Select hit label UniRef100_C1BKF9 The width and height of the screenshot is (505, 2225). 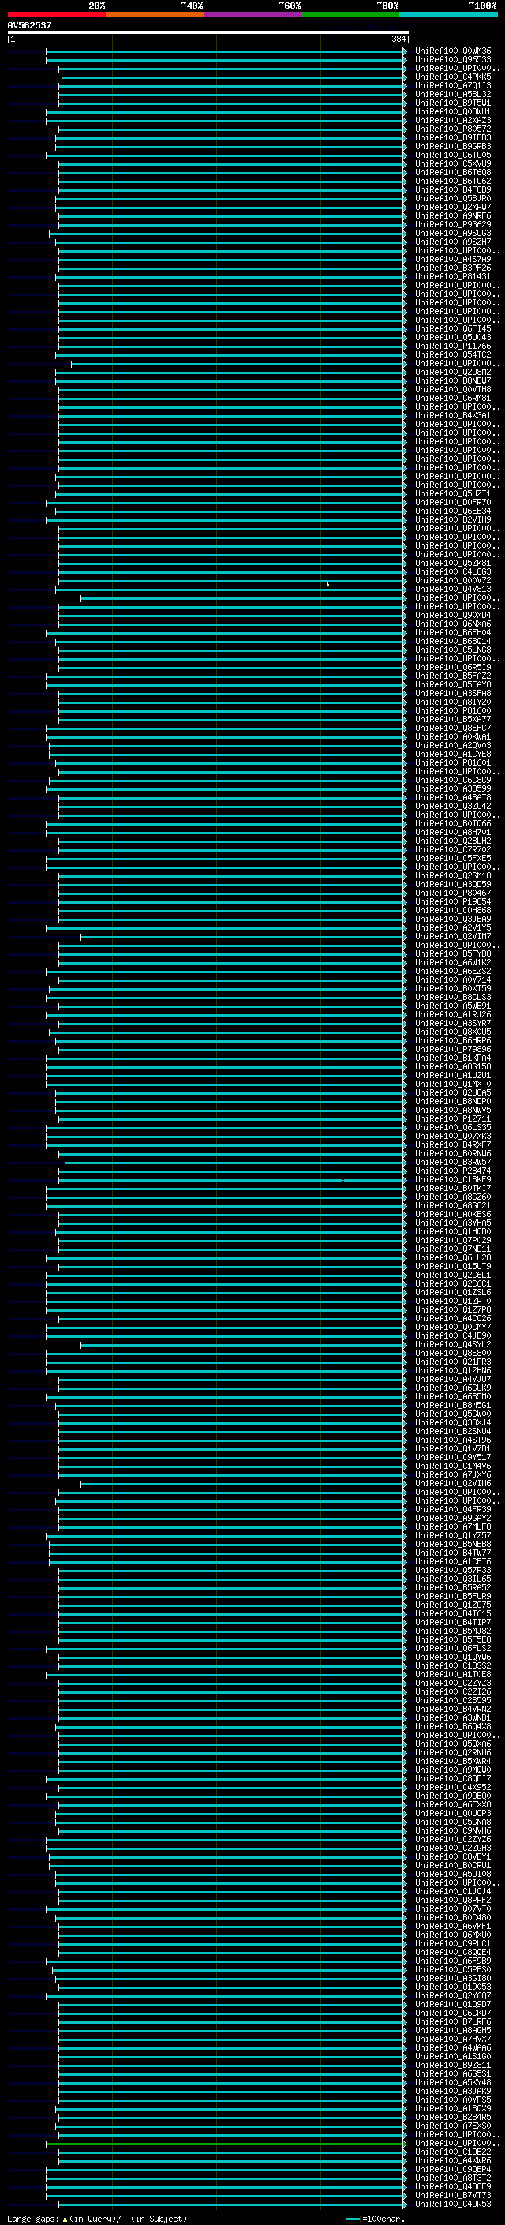point(453,1180)
